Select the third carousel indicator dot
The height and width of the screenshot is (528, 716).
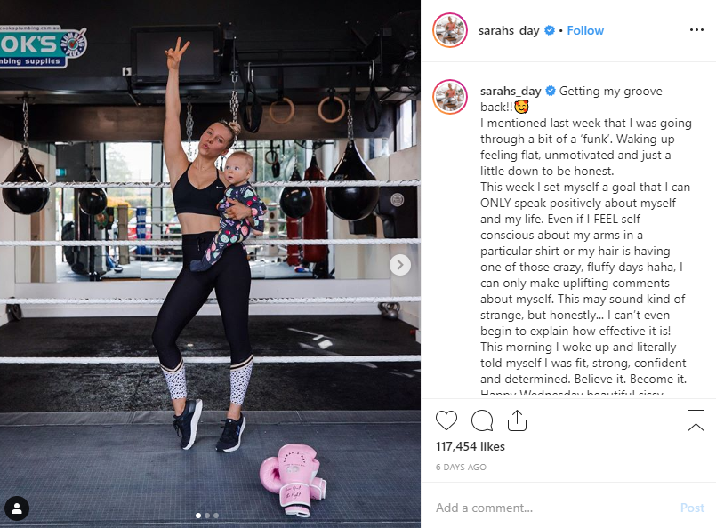216,516
